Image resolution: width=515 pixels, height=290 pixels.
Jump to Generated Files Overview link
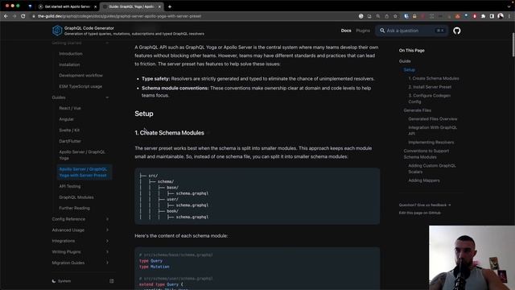tap(433, 119)
